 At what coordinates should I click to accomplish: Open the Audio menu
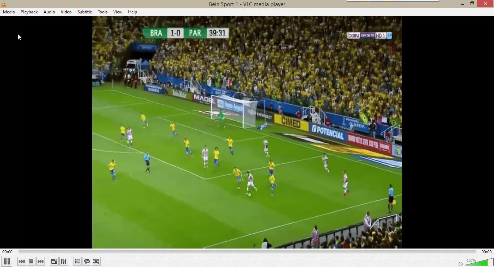coord(49,12)
